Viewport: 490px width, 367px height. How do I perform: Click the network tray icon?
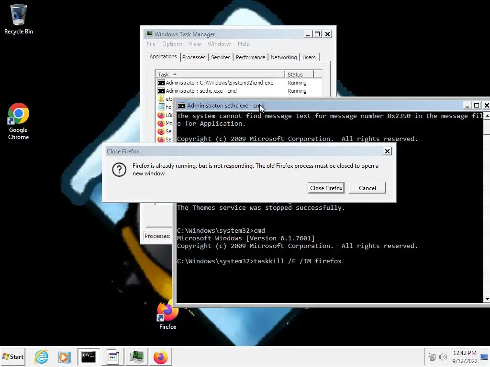pos(431,356)
